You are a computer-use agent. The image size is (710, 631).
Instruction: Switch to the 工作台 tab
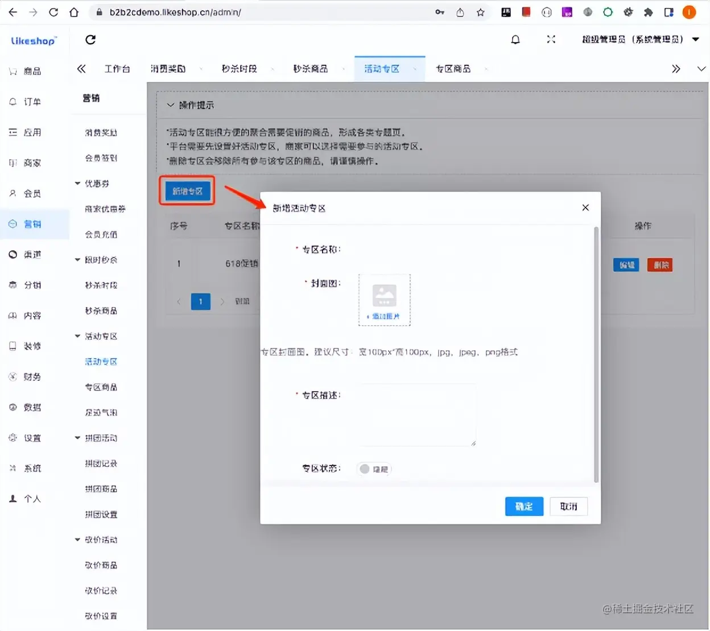pos(117,69)
